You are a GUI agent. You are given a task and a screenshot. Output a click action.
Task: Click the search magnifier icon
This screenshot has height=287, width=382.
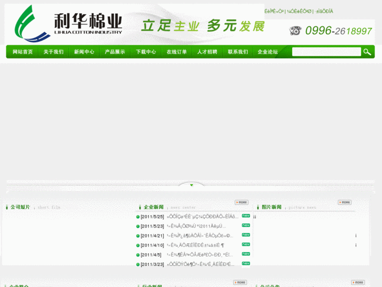(x=367, y=52)
